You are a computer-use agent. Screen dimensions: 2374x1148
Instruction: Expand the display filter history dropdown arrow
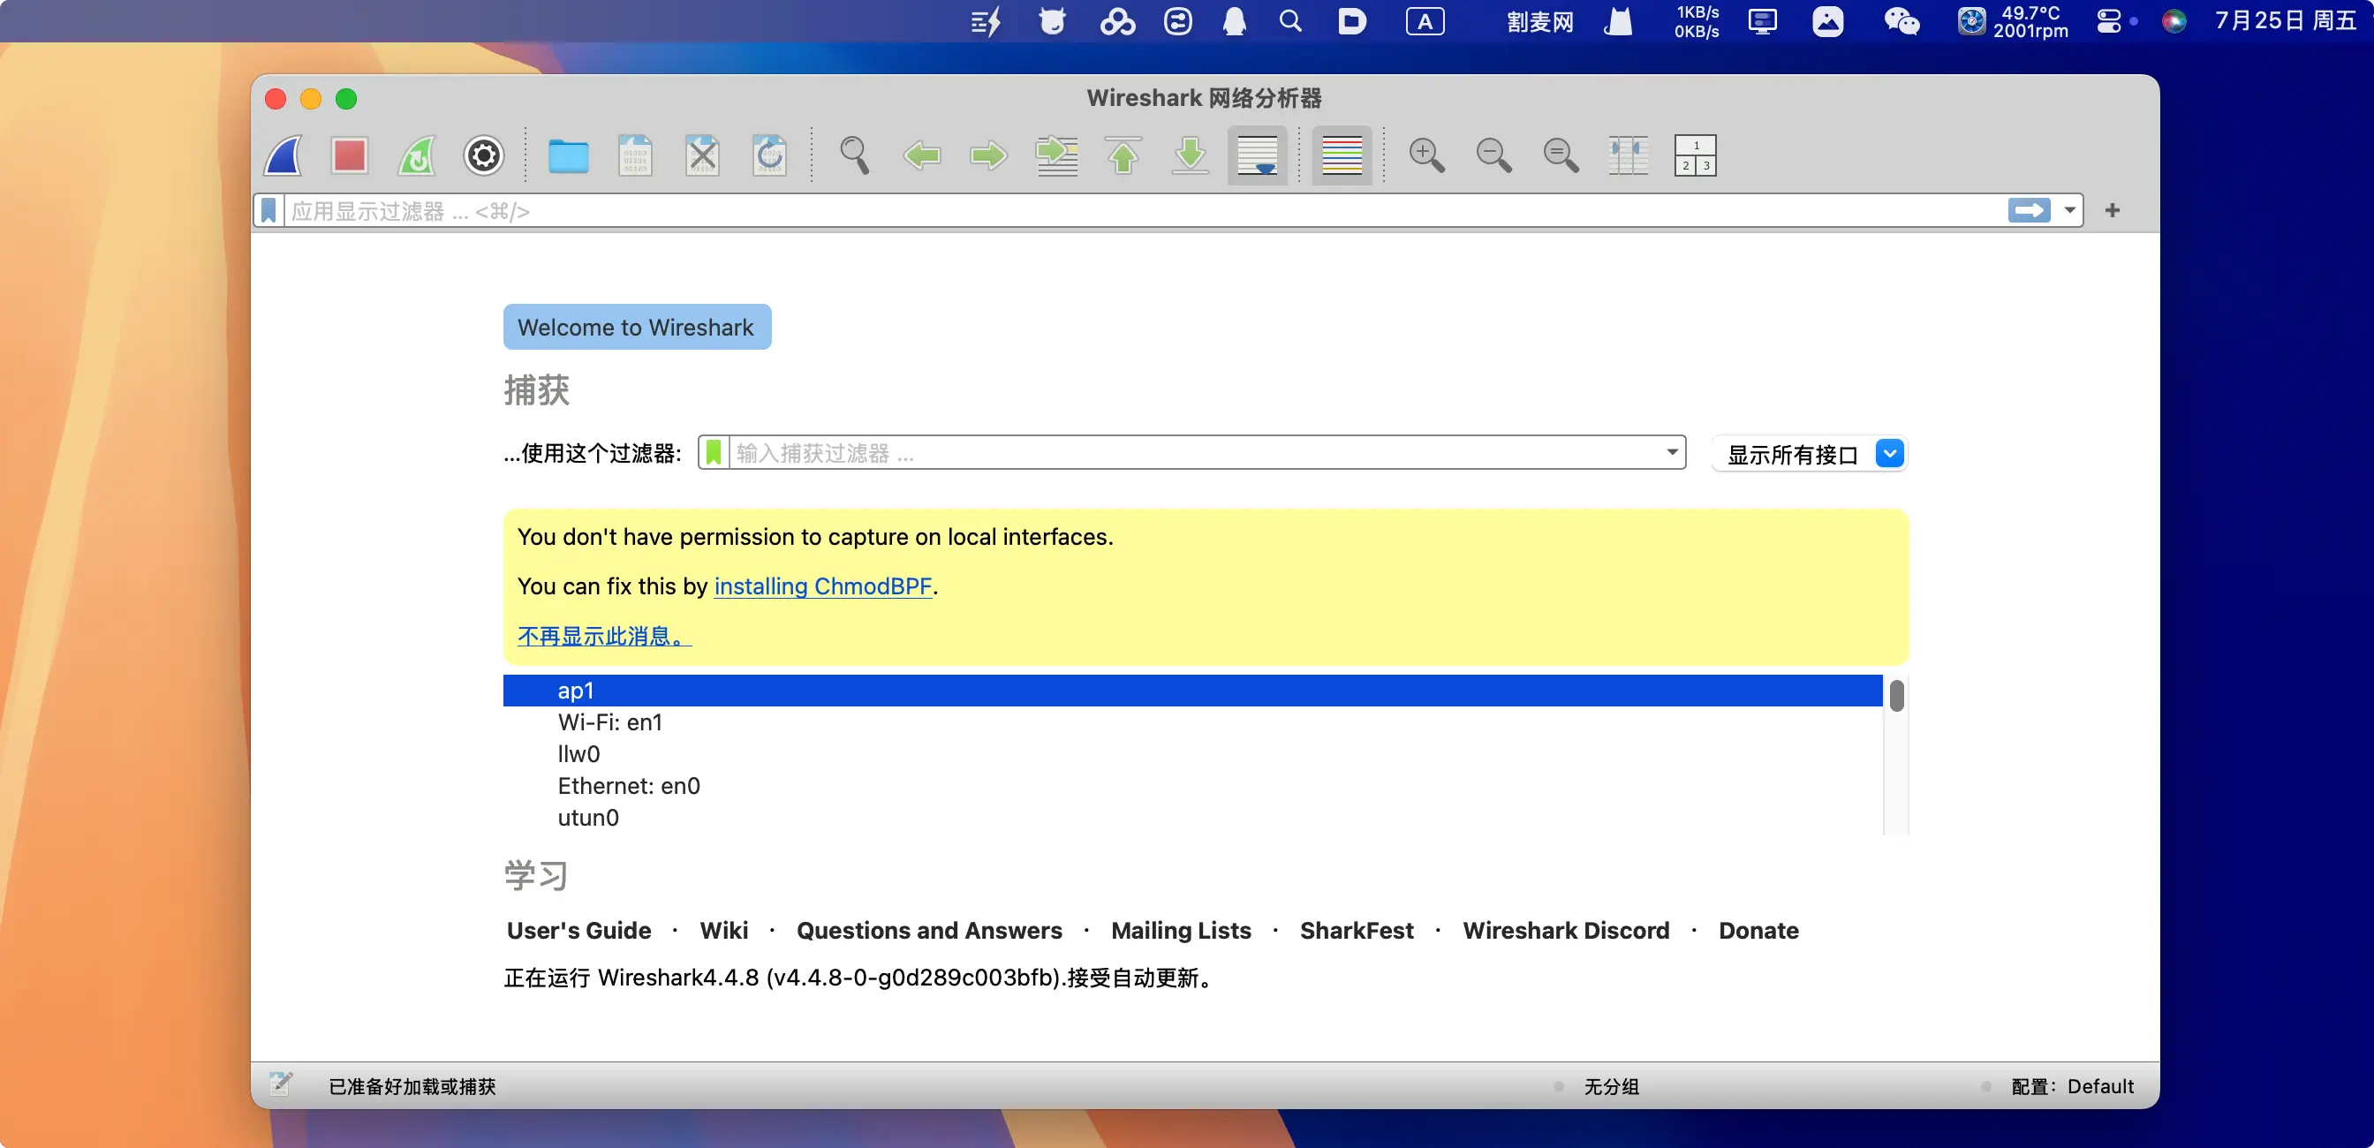coord(2070,211)
